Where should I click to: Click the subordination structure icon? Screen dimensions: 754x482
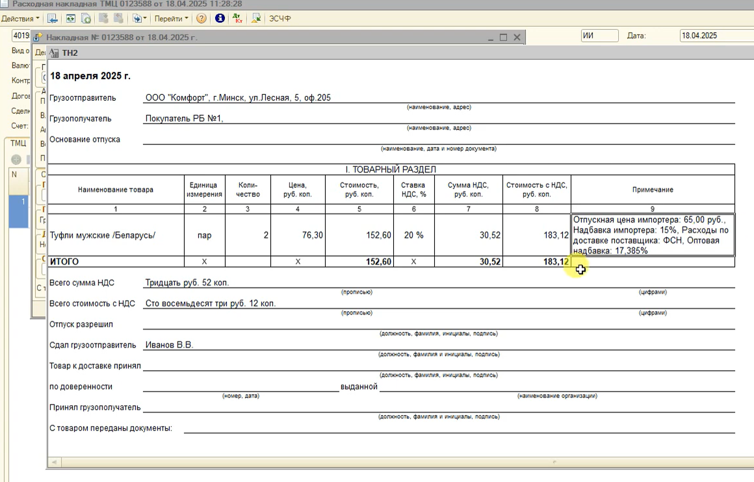click(x=256, y=19)
